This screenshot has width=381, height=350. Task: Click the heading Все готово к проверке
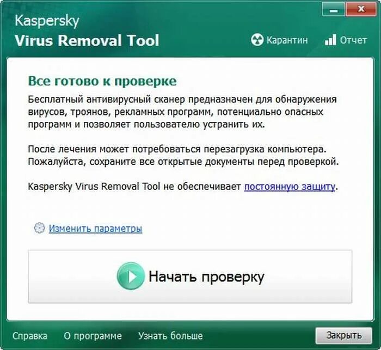coord(102,81)
